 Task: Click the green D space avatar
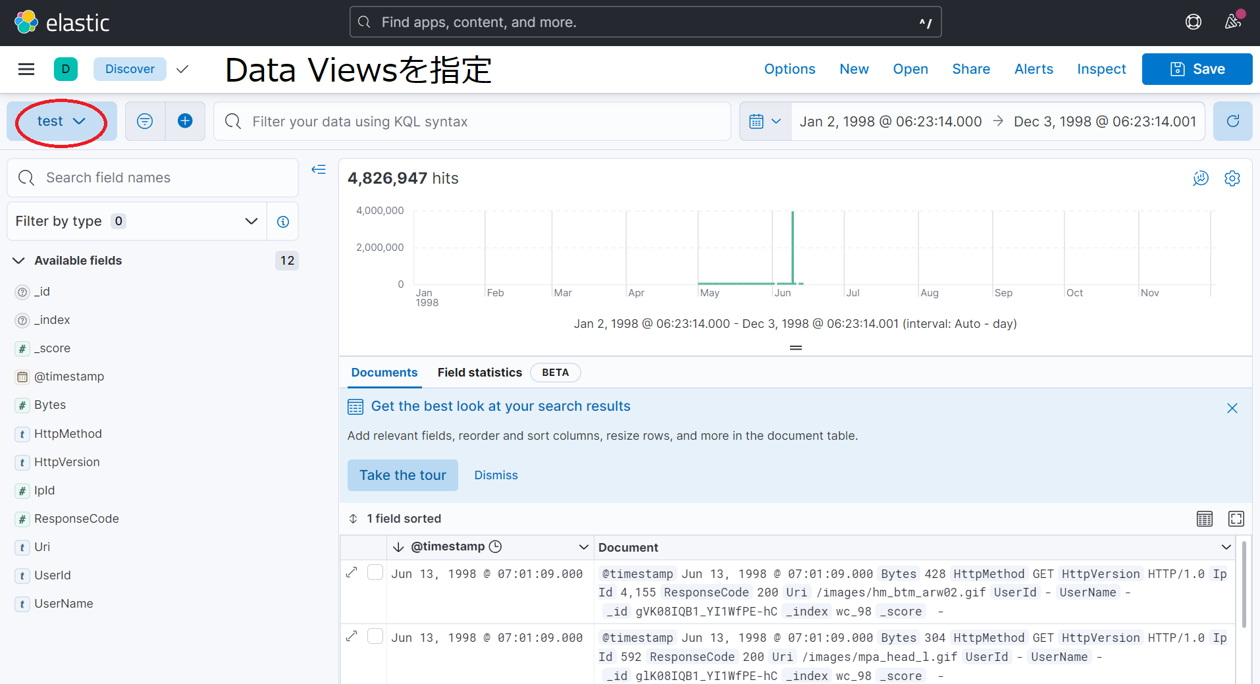(66, 69)
